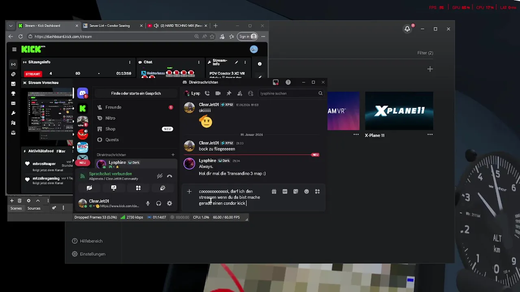Open Nitro in Discord sidebar
This screenshot has width=520, height=292.
136,118
